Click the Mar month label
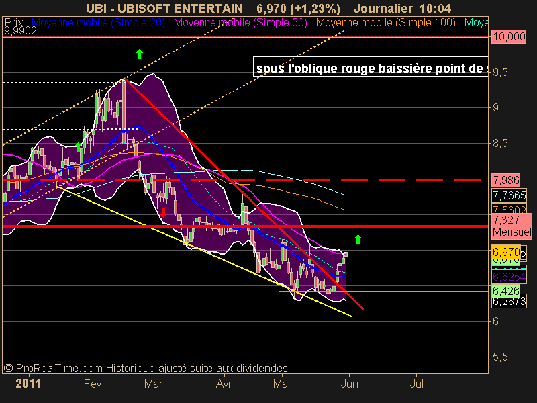The width and height of the screenshot is (537, 403). [x=154, y=384]
